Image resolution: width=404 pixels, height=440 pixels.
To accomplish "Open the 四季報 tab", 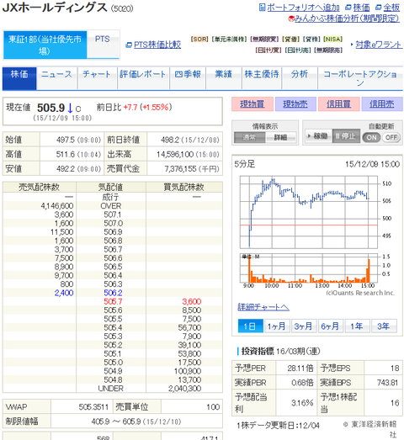I will click(x=188, y=78).
